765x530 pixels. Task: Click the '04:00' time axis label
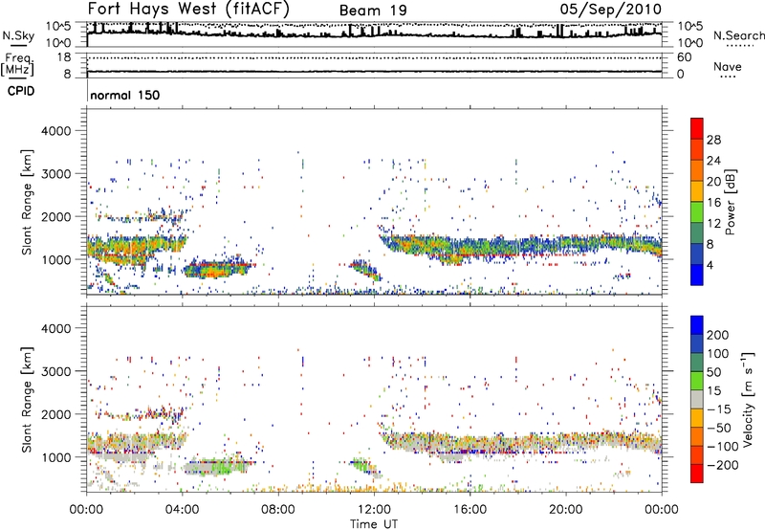[x=182, y=510]
